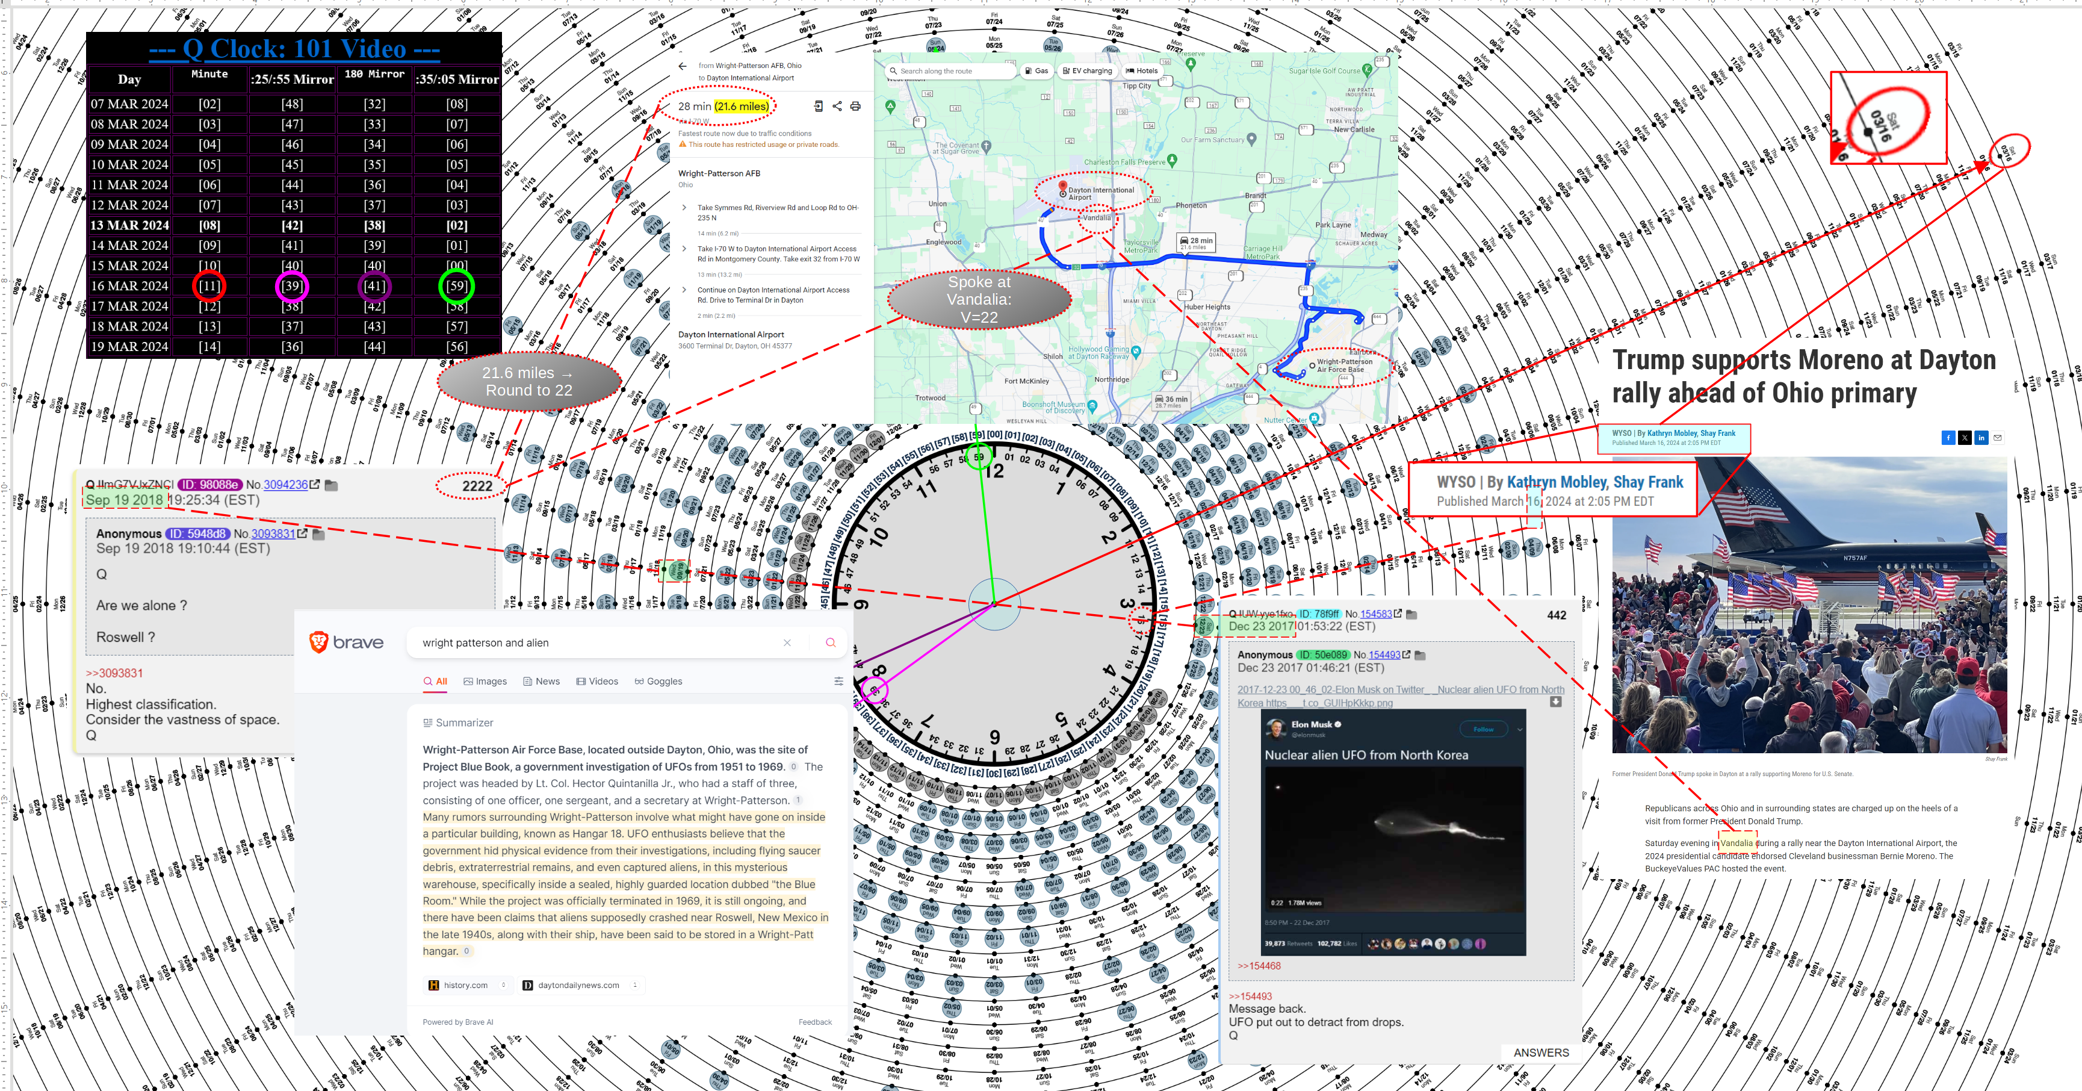2082x1091 pixels.
Task: Click the Our Farm Sanctuary map marker
Action: (x=1251, y=139)
